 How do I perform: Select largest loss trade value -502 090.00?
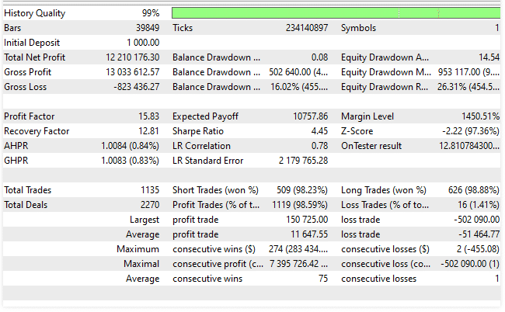(477, 220)
